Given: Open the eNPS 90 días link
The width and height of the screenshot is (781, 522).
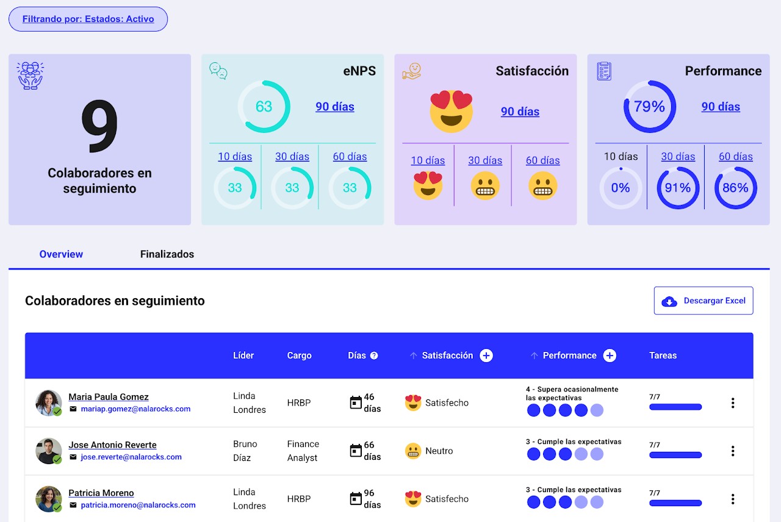Looking at the screenshot, I should (x=334, y=107).
